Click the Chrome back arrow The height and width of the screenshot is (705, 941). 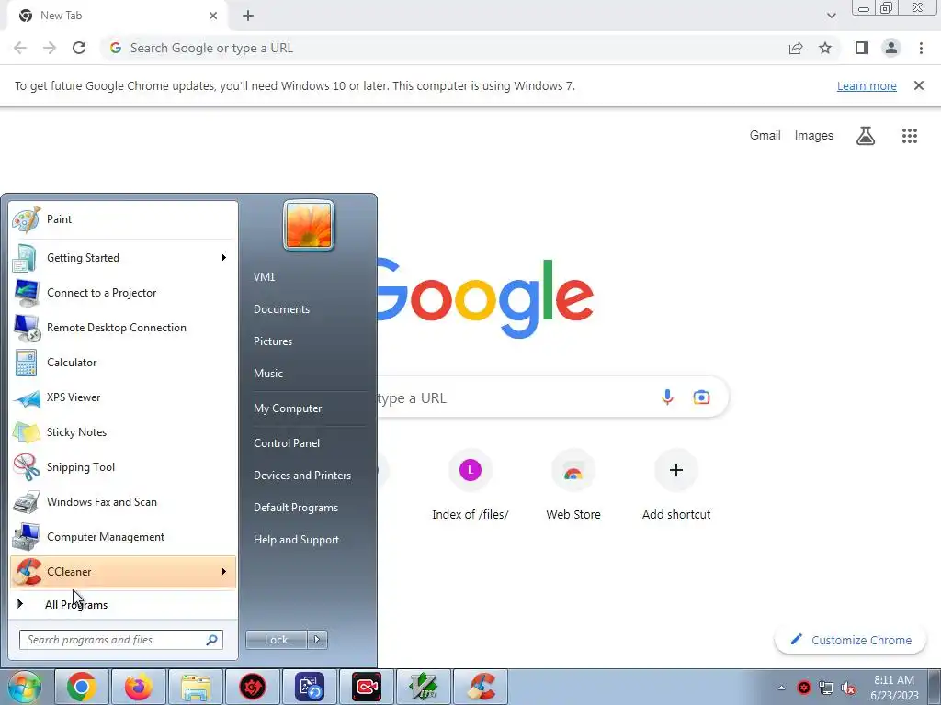coord(20,48)
